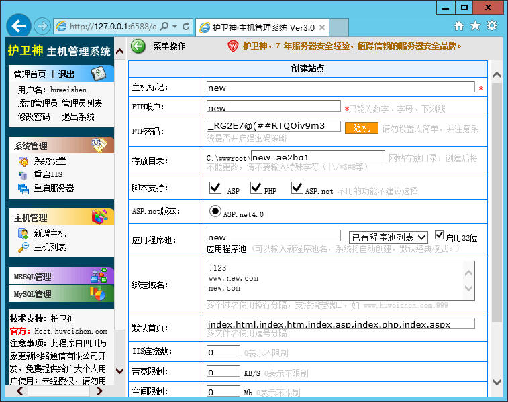Select 重启IIS menu item
Viewport: 508px width, 402px height.
pos(48,175)
